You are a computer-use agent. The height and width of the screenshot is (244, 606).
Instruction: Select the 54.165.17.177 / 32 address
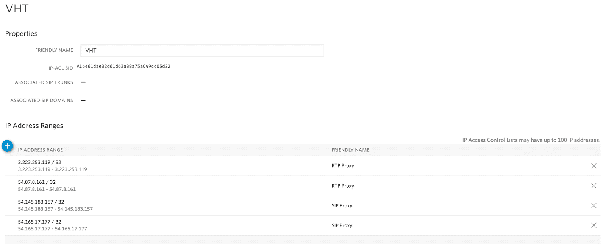coord(39,222)
